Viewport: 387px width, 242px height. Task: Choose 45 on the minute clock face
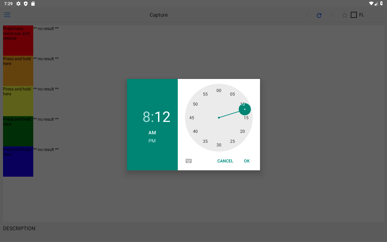(191, 118)
